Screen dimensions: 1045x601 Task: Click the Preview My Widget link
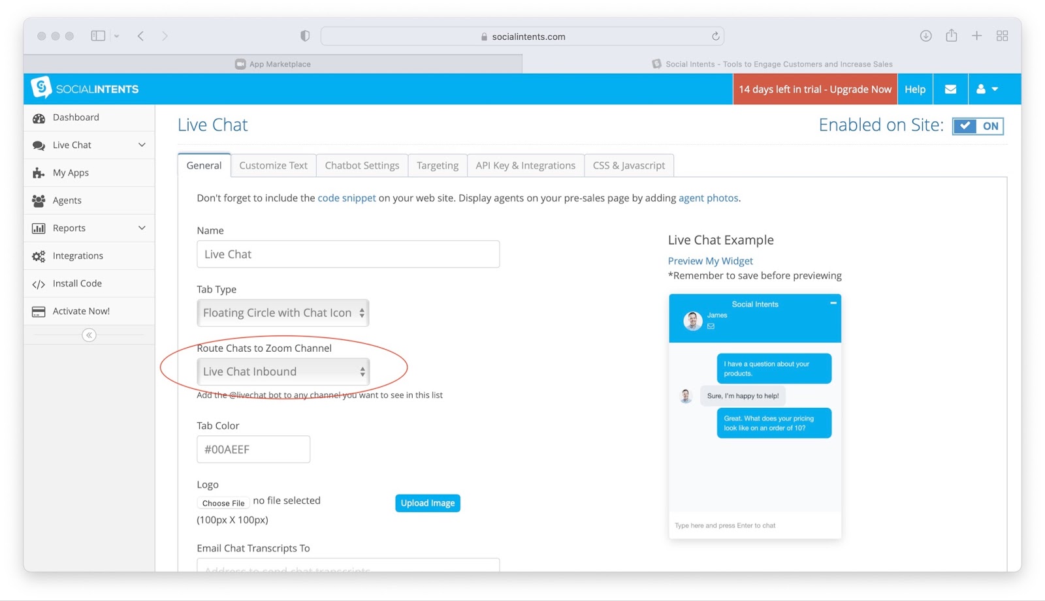(x=711, y=261)
